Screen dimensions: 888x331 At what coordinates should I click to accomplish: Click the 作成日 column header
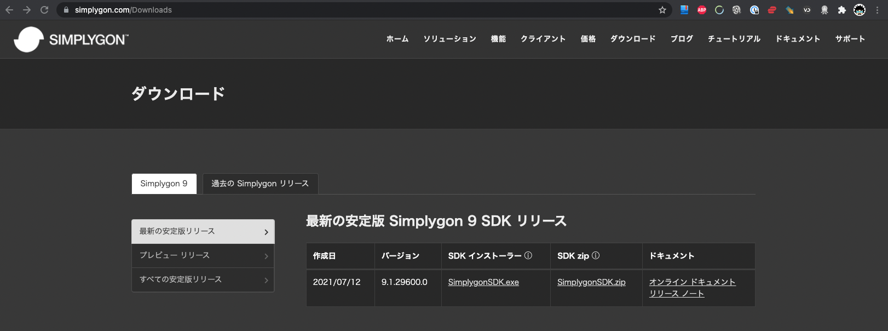tap(324, 256)
